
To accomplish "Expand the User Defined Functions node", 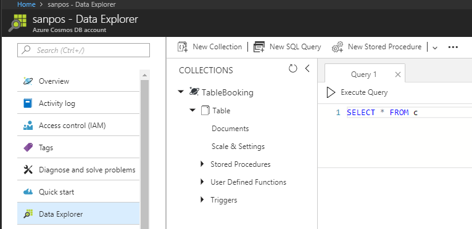I will [x=202, y=182].
